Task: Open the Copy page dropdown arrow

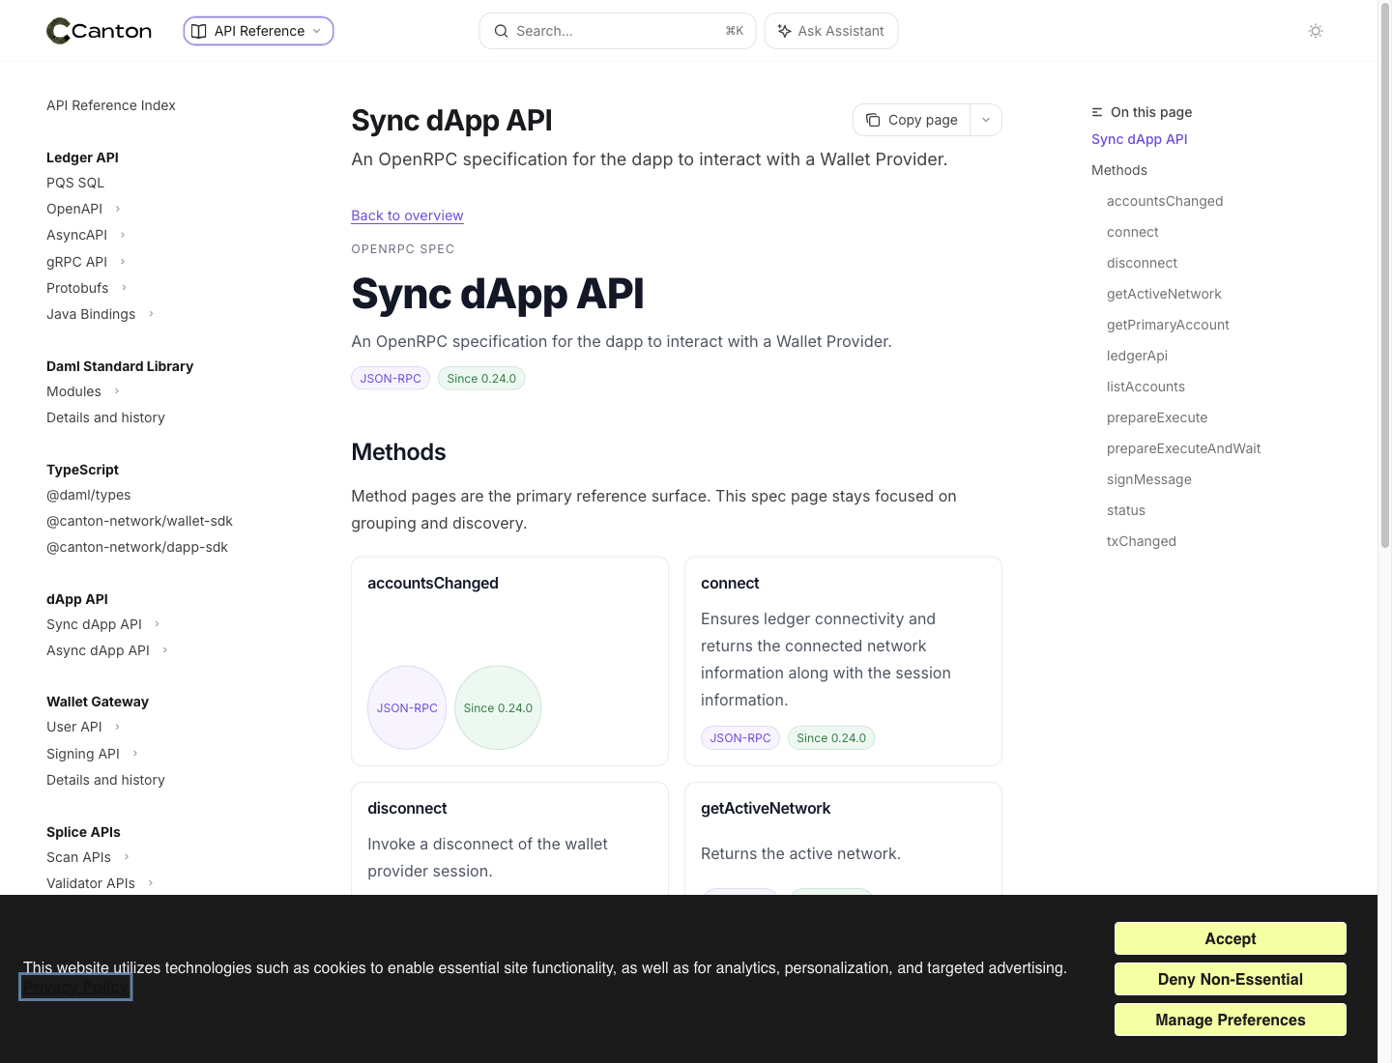Action: 986,120
